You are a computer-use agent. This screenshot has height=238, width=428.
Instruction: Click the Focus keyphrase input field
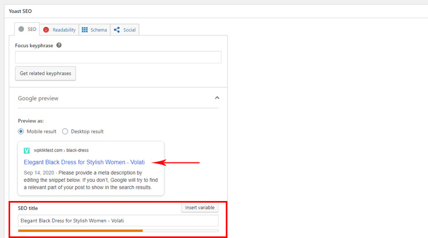point(118,57)
